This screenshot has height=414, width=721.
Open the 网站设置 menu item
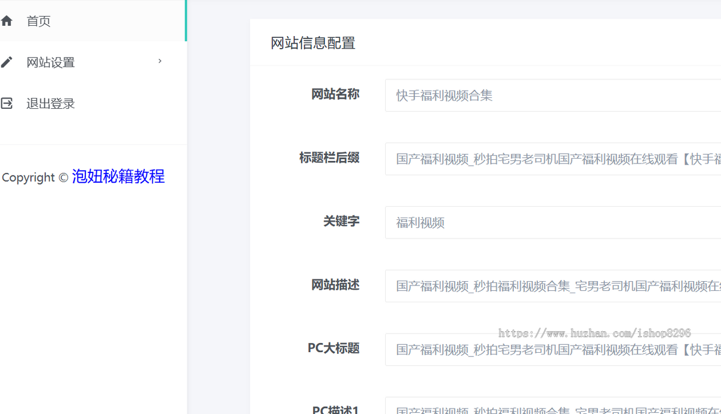[93, 62]
